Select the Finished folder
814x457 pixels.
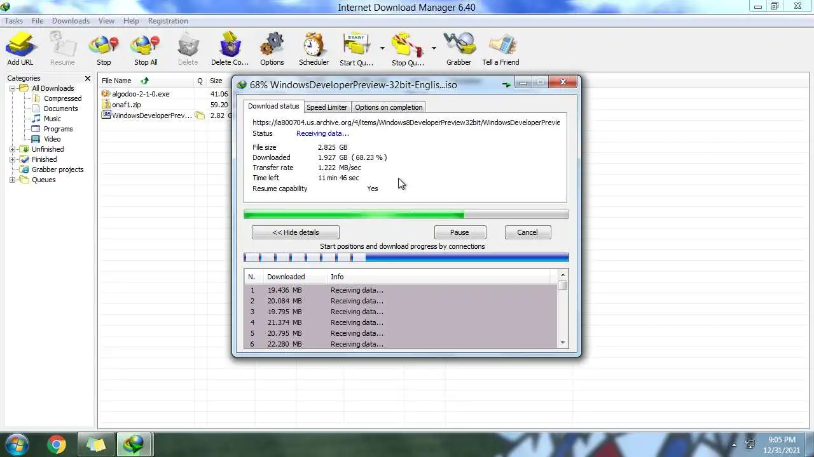click(x=44, y=159)
